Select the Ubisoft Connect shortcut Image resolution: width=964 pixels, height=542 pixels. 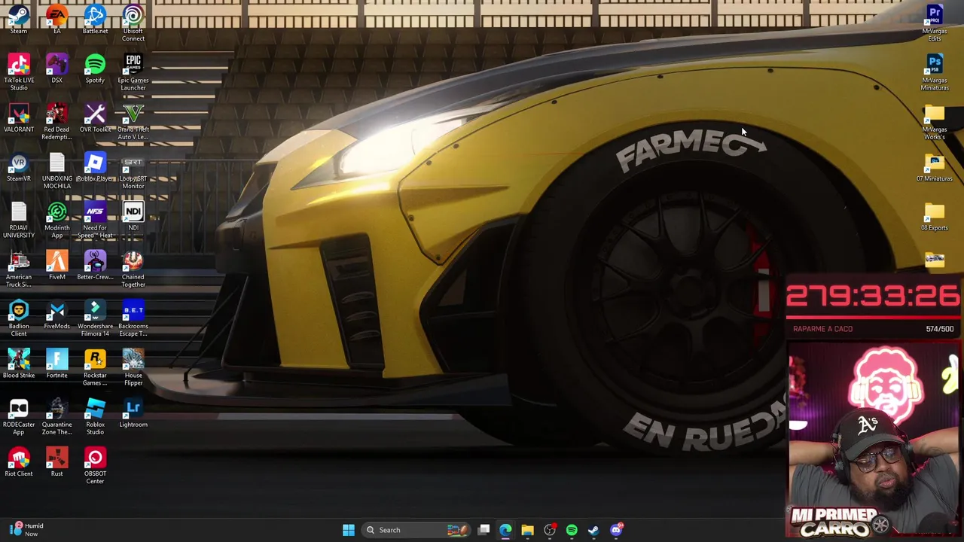tap(133, 22)
